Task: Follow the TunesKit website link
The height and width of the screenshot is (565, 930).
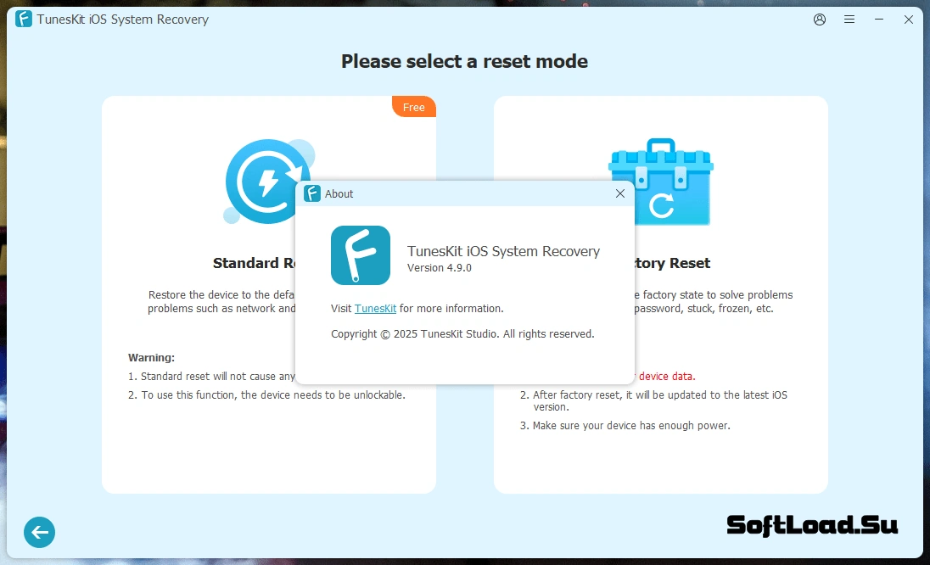Action: 375,308
